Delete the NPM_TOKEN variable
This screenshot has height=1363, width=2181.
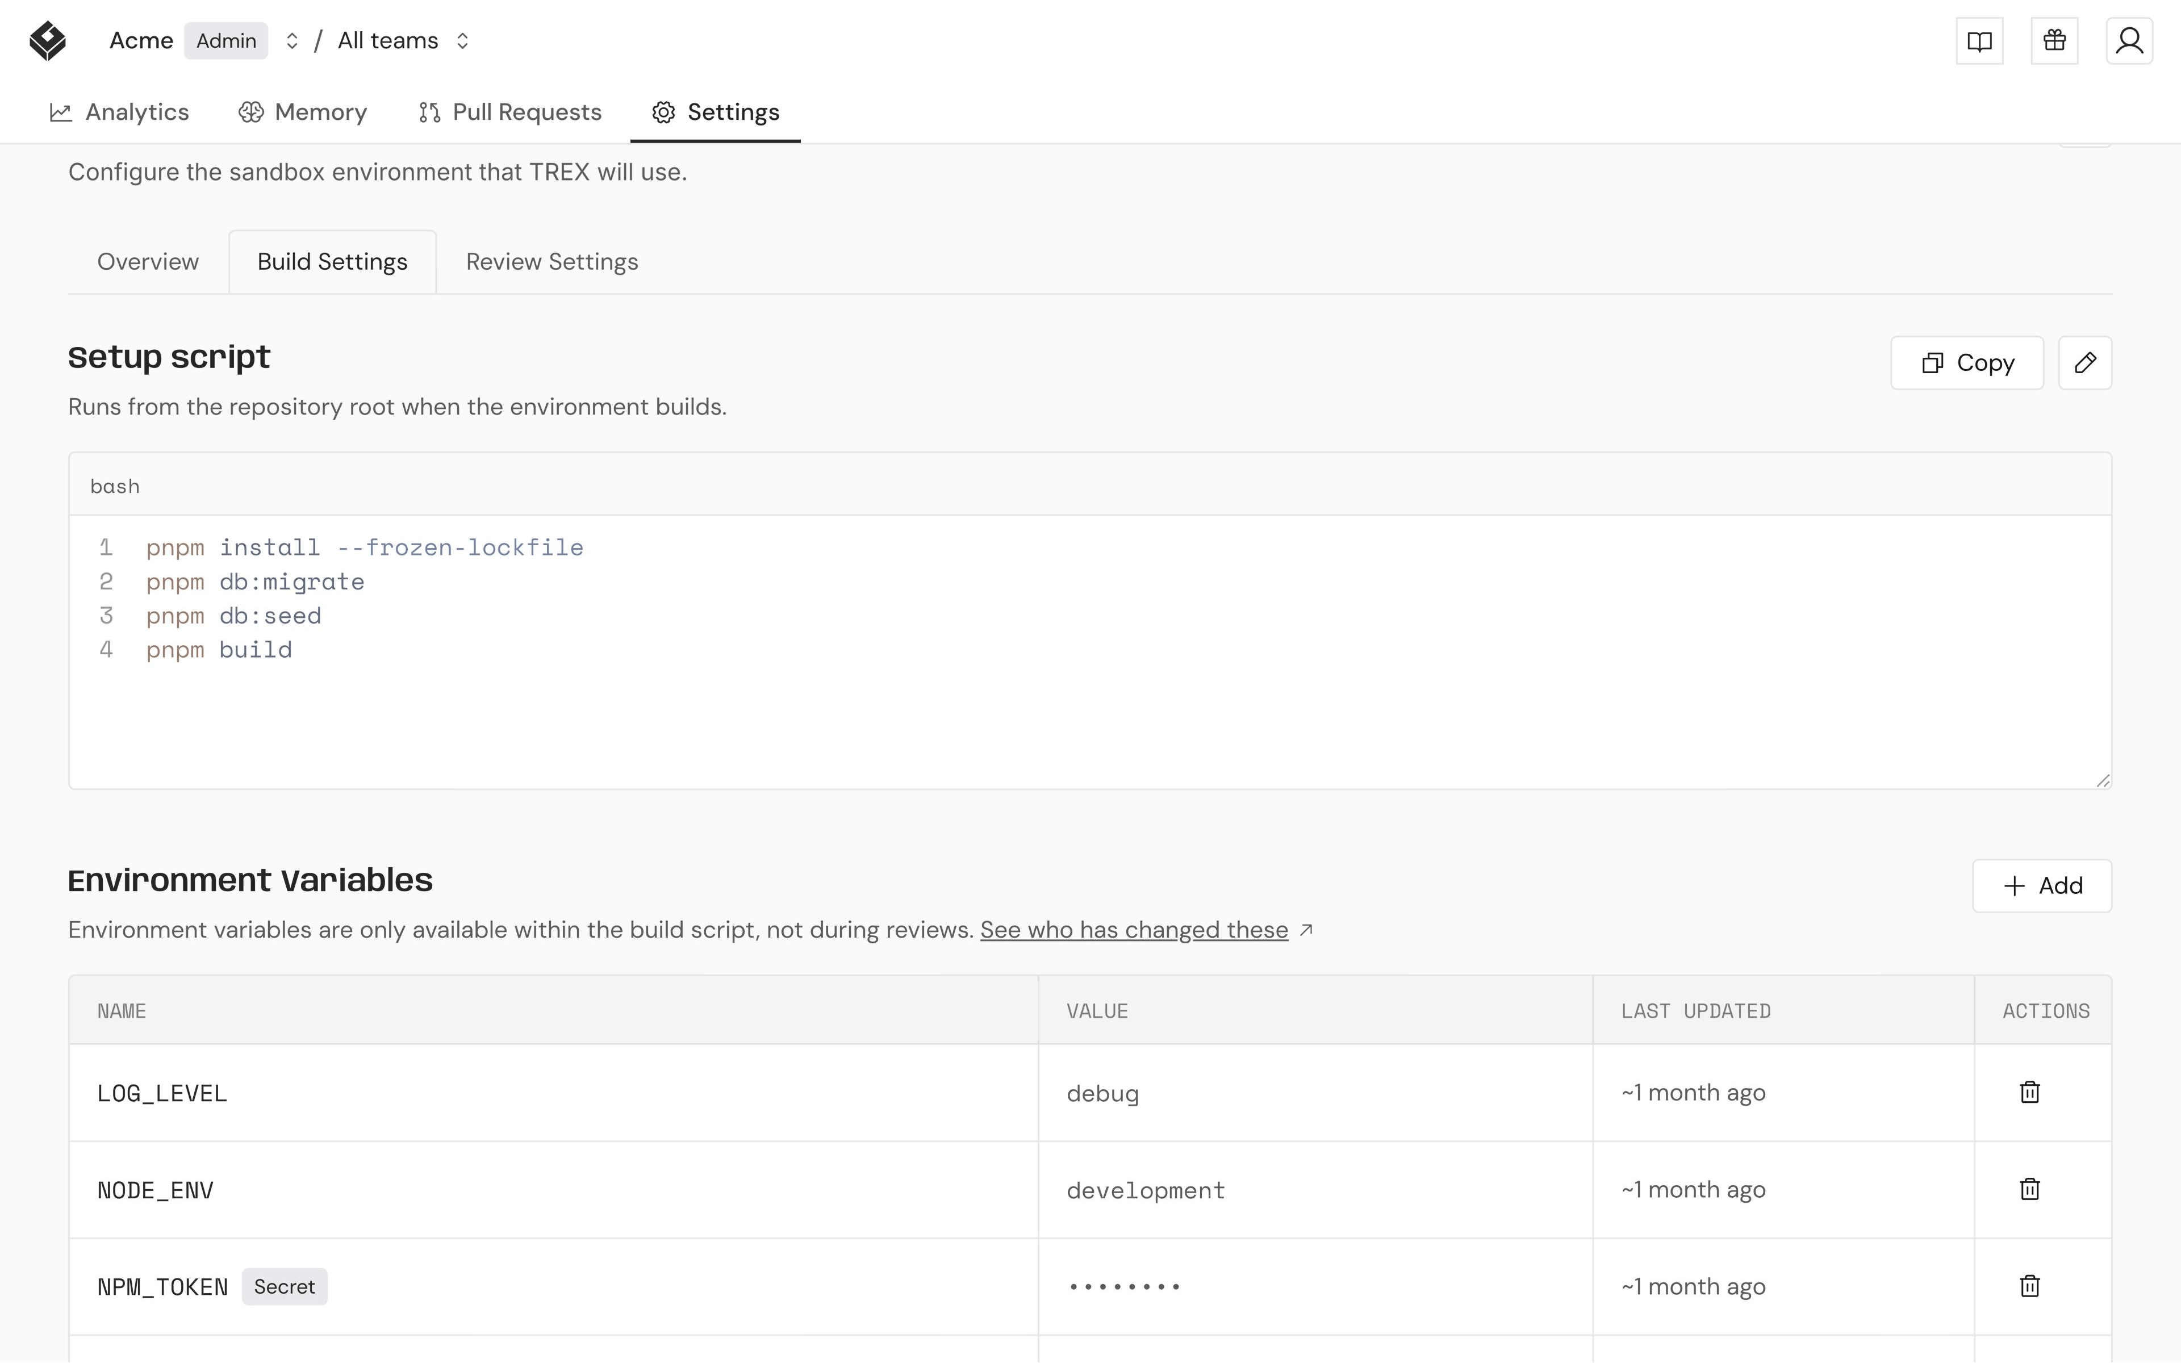coord(2029,1286)
